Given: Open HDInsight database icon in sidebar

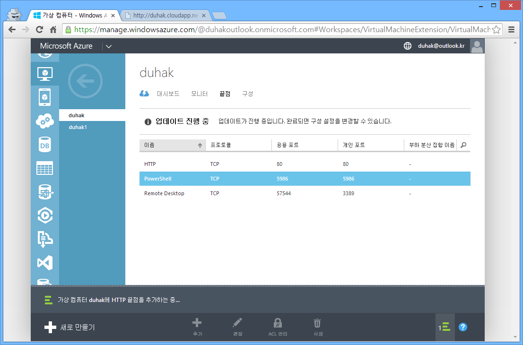Looking at the screenshot, I should (45, 192).
